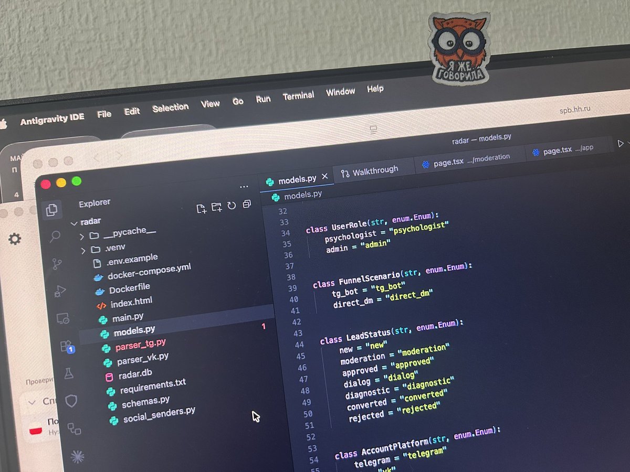Click line number 43 in gutter
Image resolution: width=630 pixels, height=472 pixels.
[x=298, y=333]
